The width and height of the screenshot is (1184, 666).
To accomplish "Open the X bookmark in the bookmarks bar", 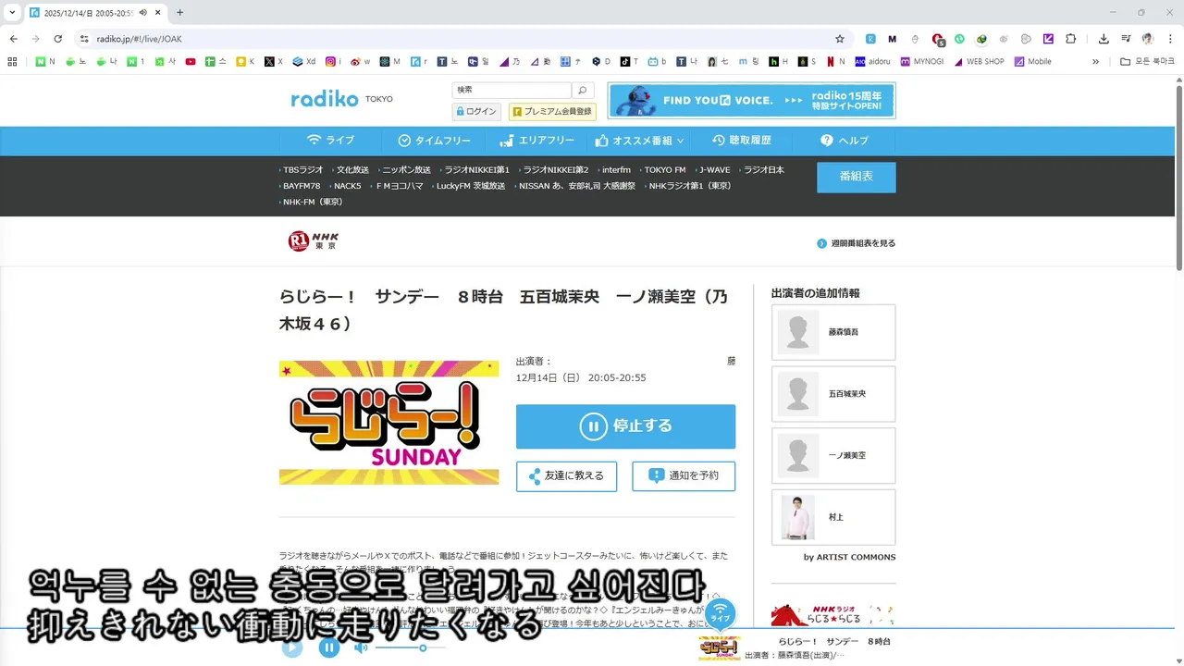I will click(x=274, y=62).
